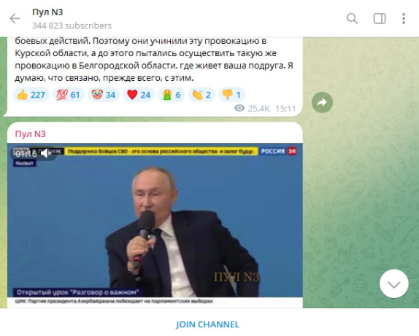Go back using the left arrow
This screenshot has width=419, height=336.
(15, 19)
